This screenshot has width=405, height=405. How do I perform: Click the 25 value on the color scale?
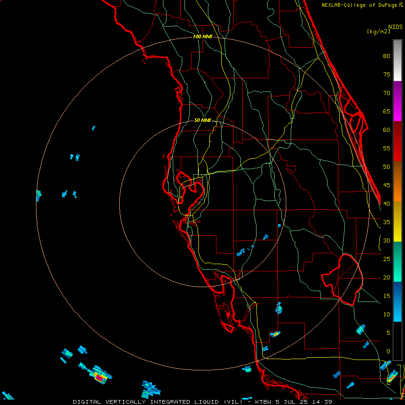387,259
